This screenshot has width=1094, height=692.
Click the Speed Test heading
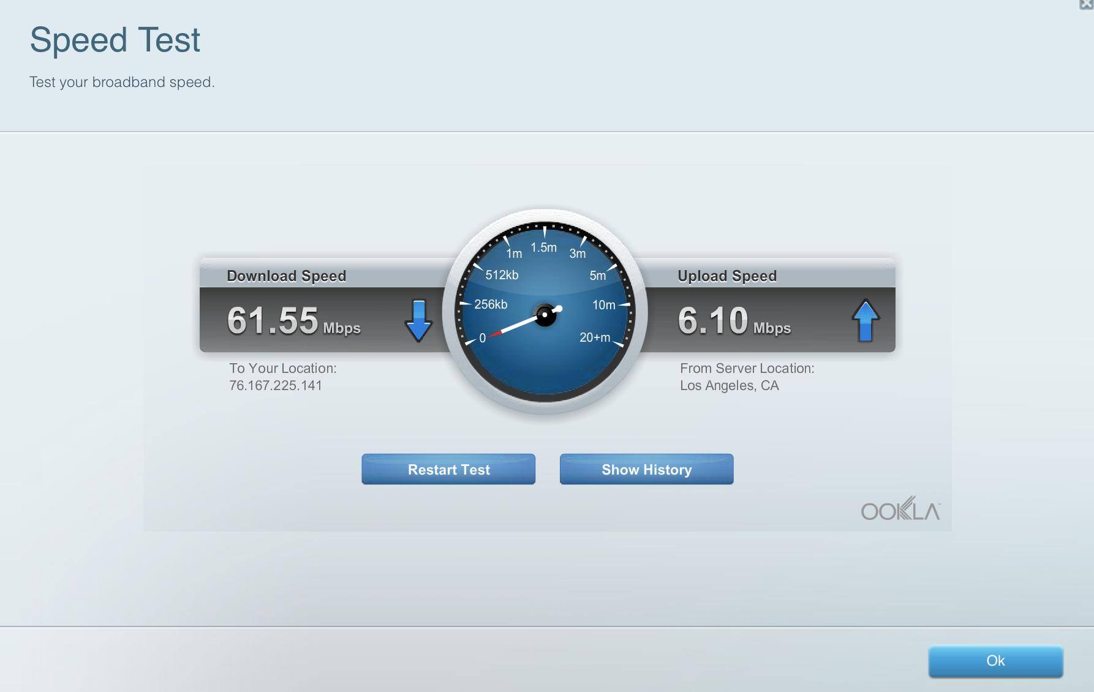[115, 40]
